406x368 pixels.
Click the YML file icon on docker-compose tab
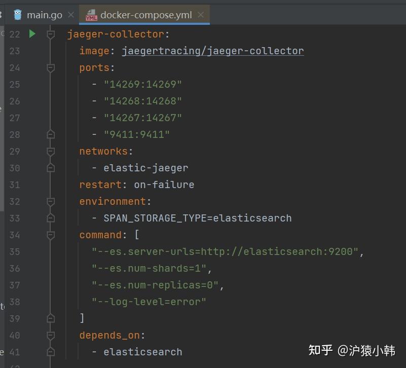click(91, 15)
